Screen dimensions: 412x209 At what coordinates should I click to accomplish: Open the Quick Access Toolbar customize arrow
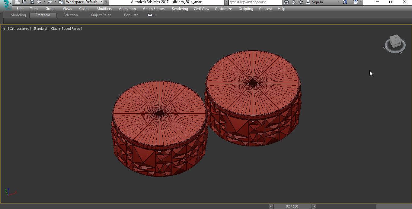pos(106,2)
